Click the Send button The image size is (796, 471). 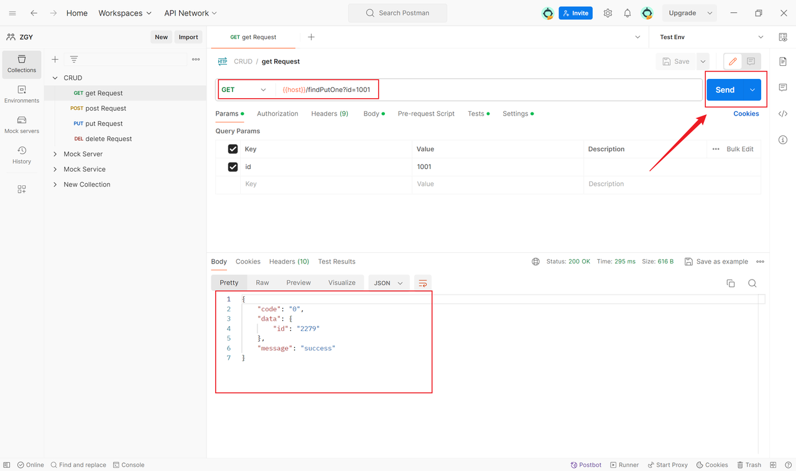click(x=725, y=90)
